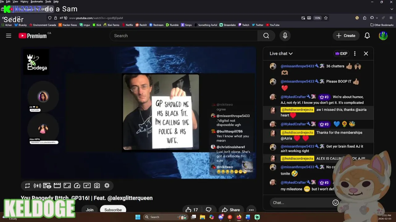The width and height of the screenshot is (396, 222).
Task: Click the @alexglitterqueen title mention
Action: tap(129, 198)
